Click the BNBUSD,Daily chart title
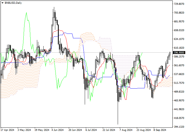The image size is (186, 133). click(13, 3)
